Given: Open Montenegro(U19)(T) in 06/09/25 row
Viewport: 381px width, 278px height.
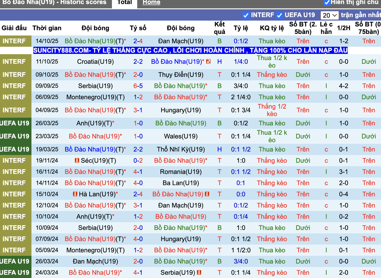Looking at the screenshot, I should click(95, 97).
